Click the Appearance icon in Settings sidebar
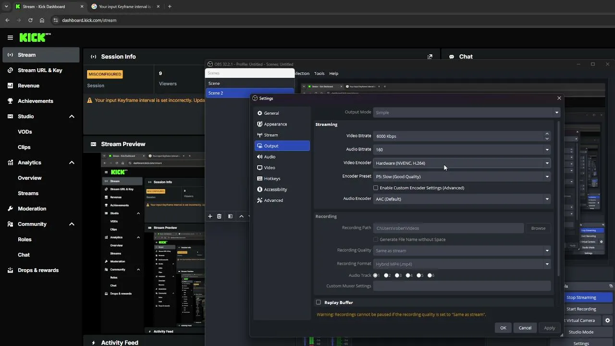Screen dimensions: 615x346 [x=260, y=124]
